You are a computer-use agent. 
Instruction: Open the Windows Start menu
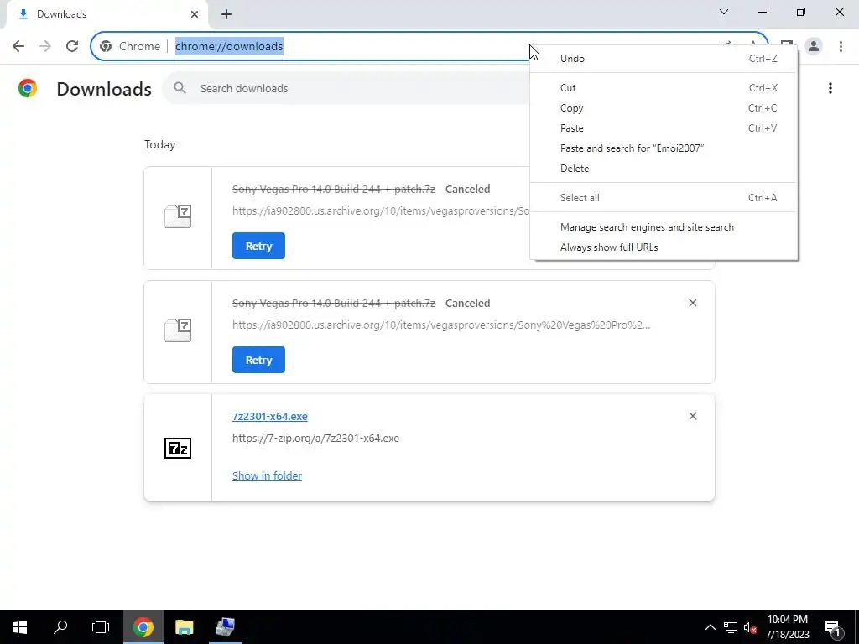(x=20, y=627)
